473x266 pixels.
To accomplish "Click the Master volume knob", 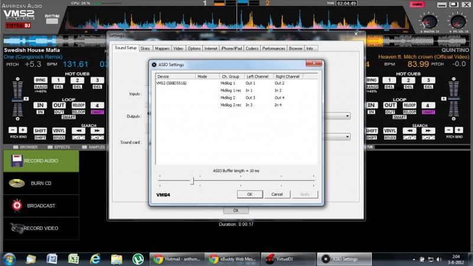I will click(429, 22).
